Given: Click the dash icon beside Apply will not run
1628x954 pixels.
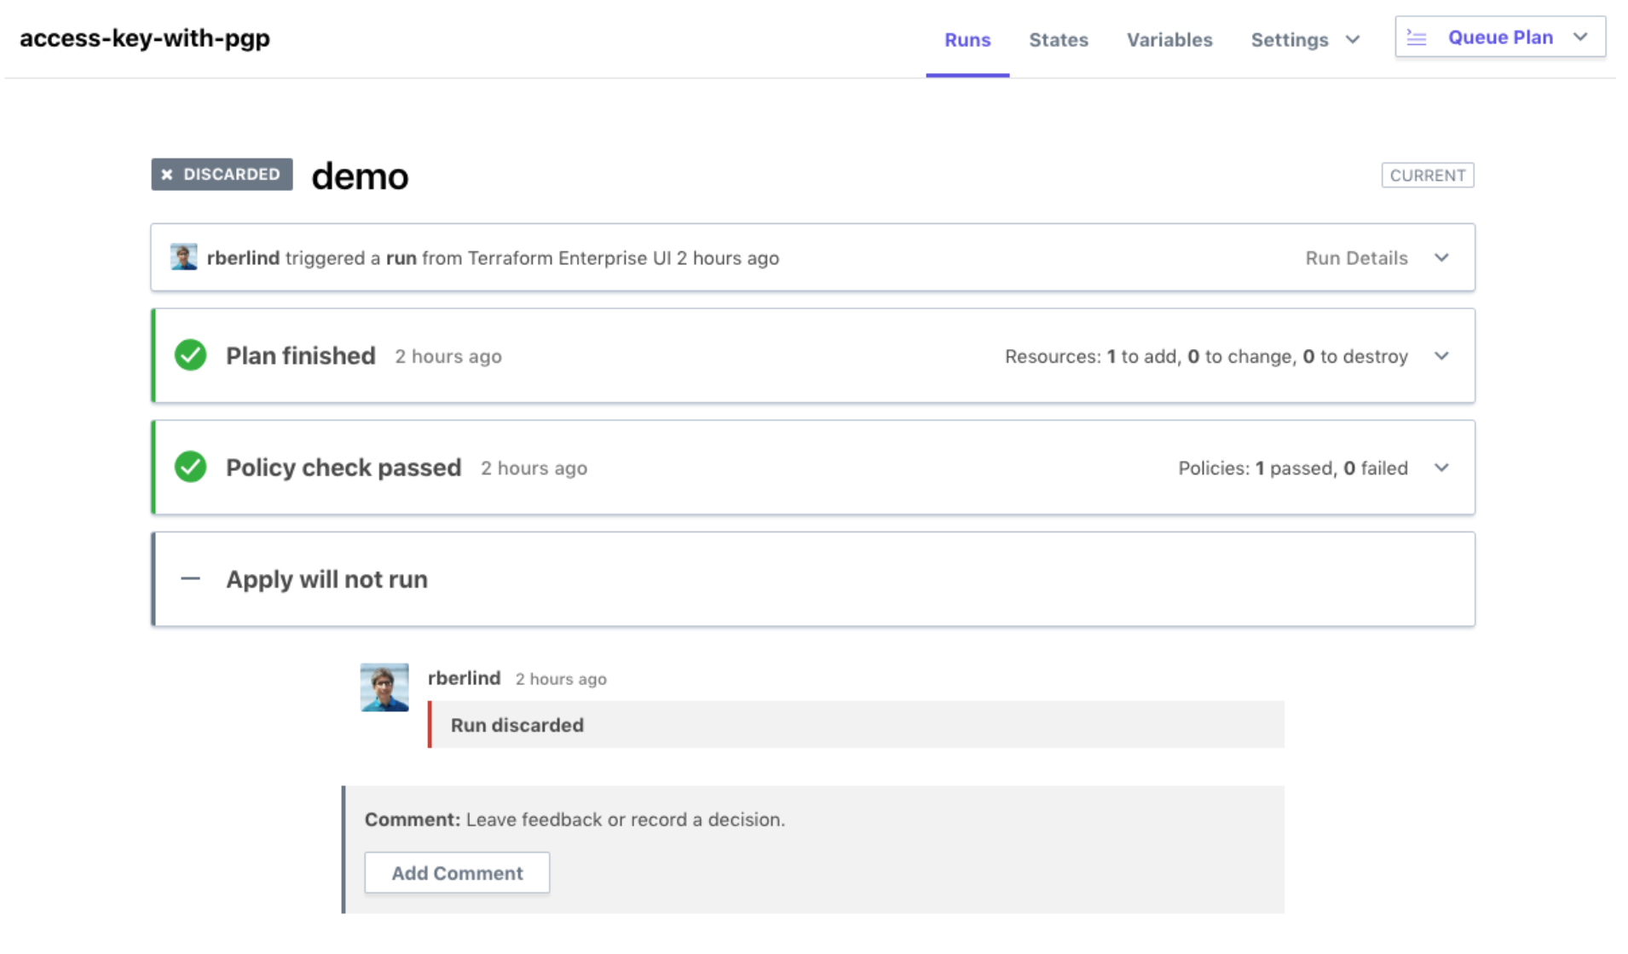Looking at the screenshot, I should [x=190, y=579].
